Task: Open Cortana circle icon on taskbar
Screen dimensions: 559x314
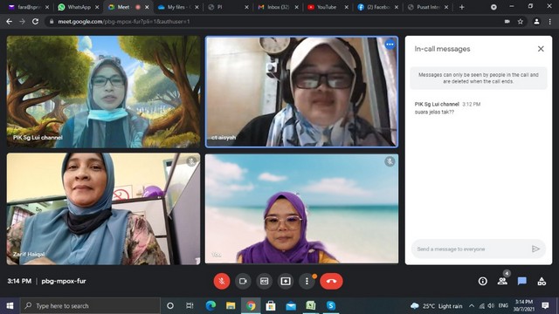Action: (170, 305)
